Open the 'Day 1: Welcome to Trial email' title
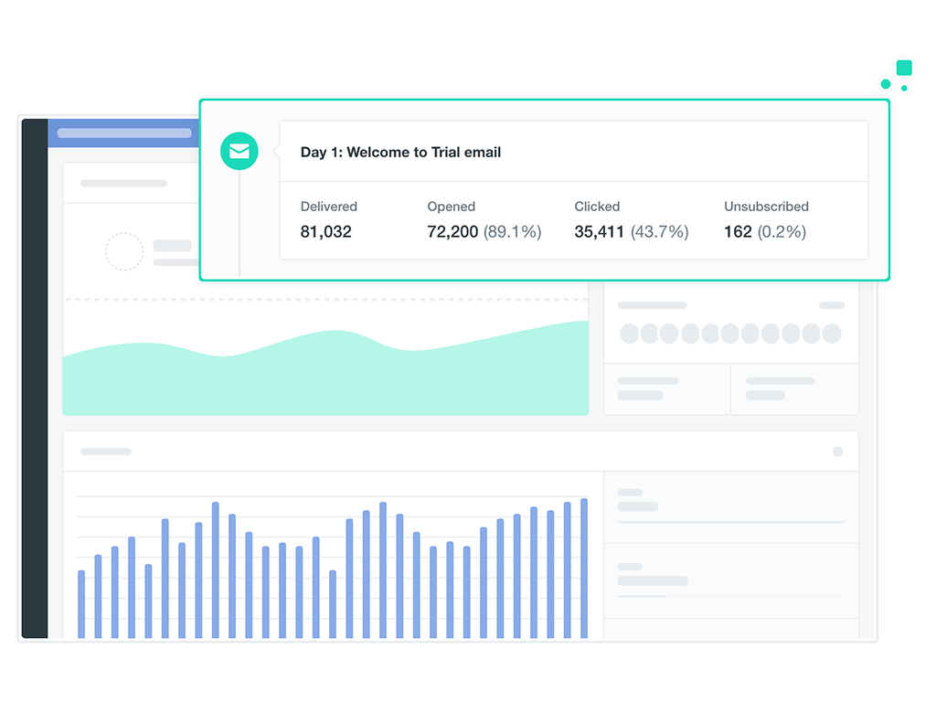The width and height of the screenshot is (936, 702). (x=400, y=153)
